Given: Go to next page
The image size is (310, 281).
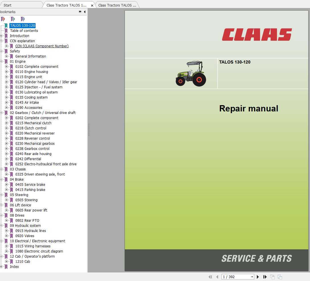Looking at the screenshot, I should (x=258, y=277).
